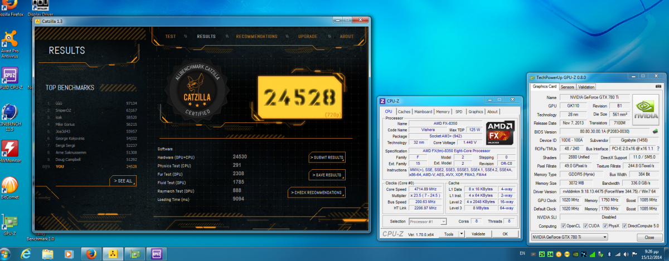Select the CPU-Z taskbar button
This screenshot has width=669, height=261.
pyautogui.click(x=156, y=254)
